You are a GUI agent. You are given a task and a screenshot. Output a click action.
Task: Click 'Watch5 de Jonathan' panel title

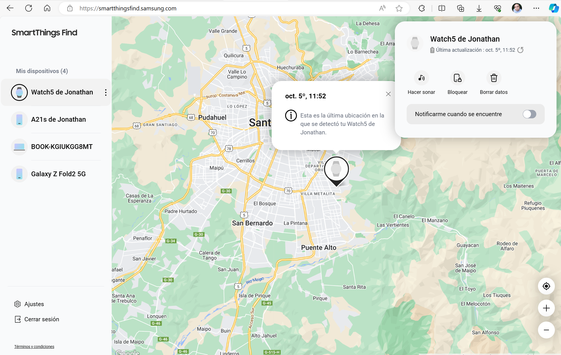pyautogui.click(x=465, y=39)
